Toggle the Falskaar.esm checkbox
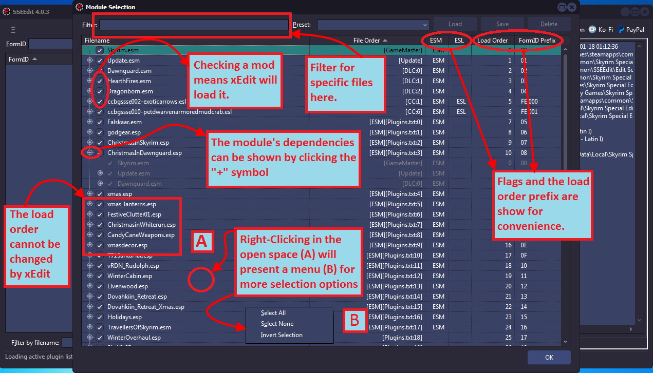The width and height of the screenshot is (653, 373). (100, 122)
